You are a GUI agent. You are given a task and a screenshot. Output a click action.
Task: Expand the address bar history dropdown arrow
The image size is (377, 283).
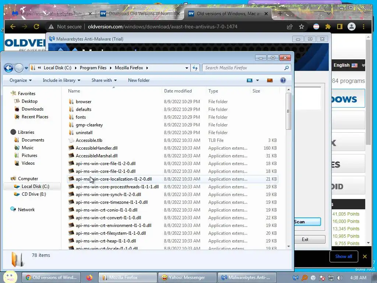(187, 68)
